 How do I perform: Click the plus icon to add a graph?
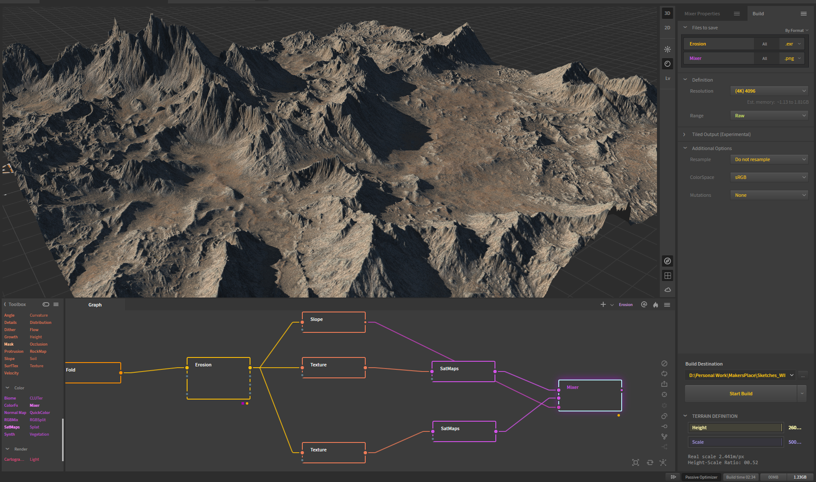click(603, 304)
